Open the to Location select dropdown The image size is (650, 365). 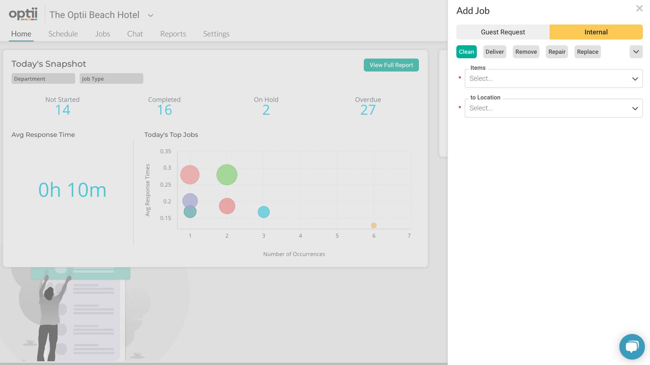tap(553, 108)
